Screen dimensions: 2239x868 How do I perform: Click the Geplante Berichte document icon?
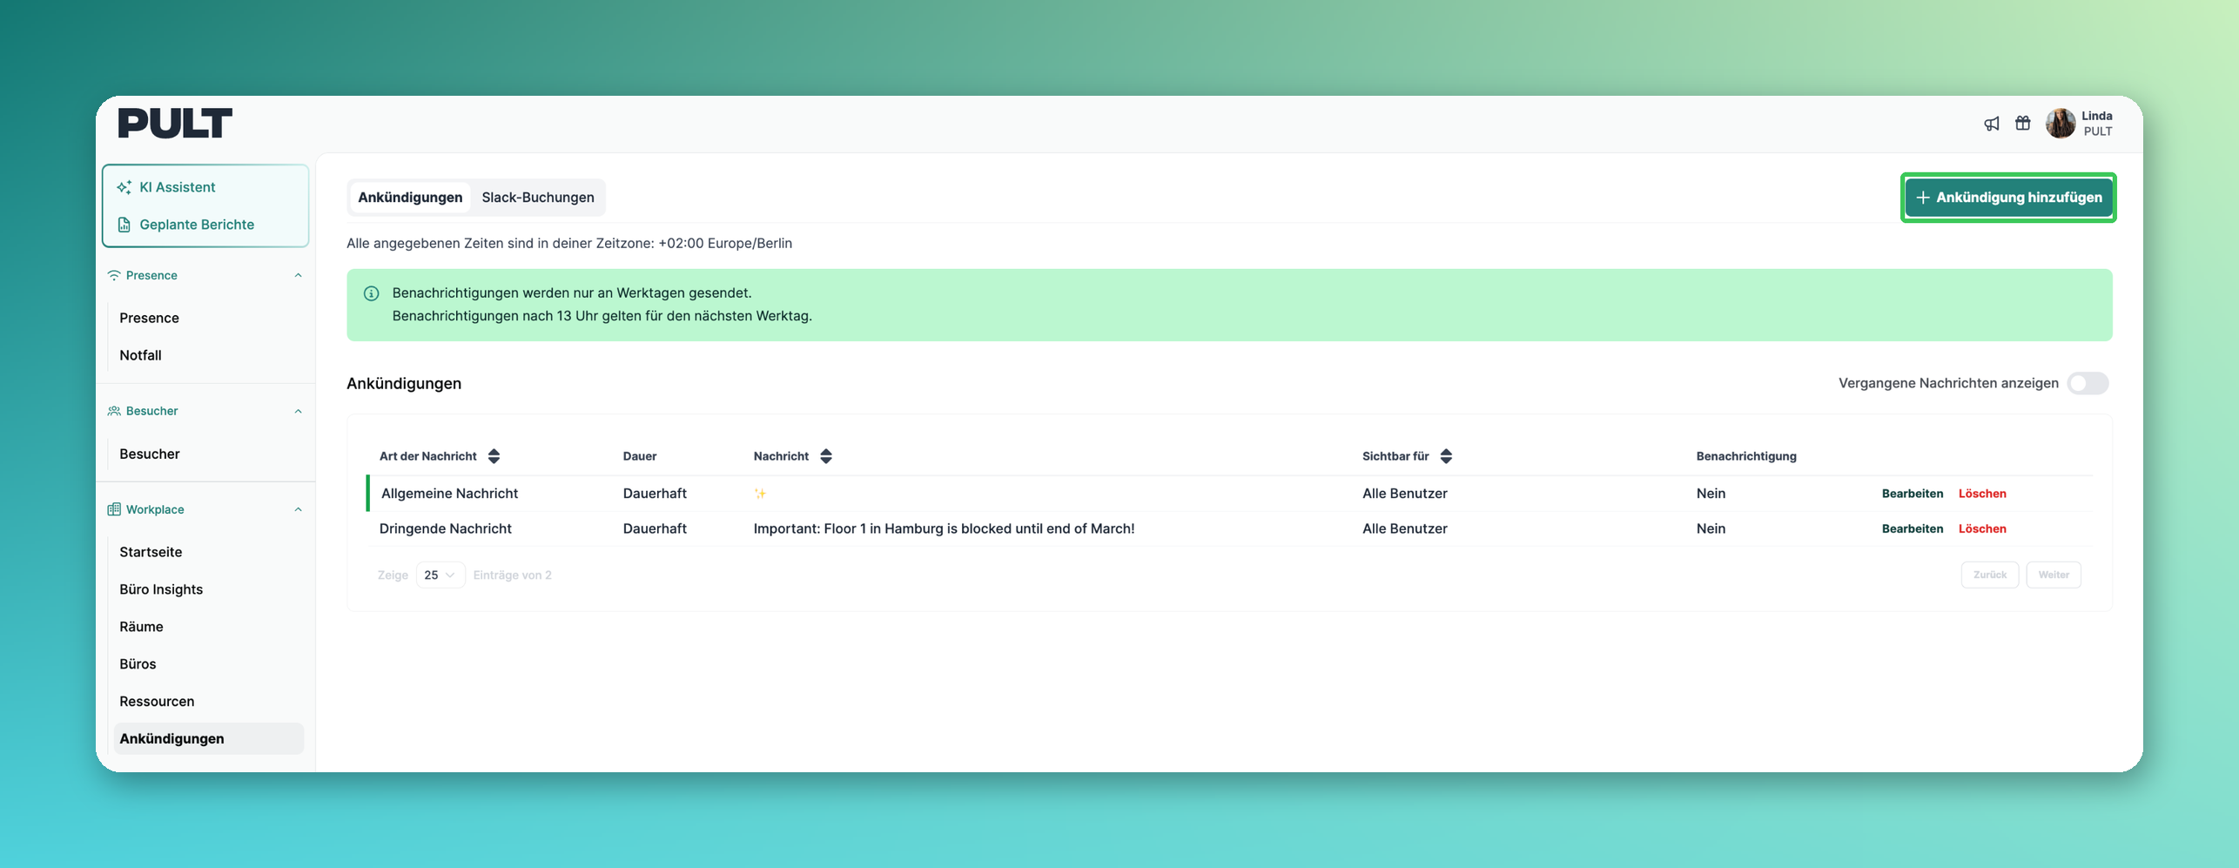pos(124,225)
